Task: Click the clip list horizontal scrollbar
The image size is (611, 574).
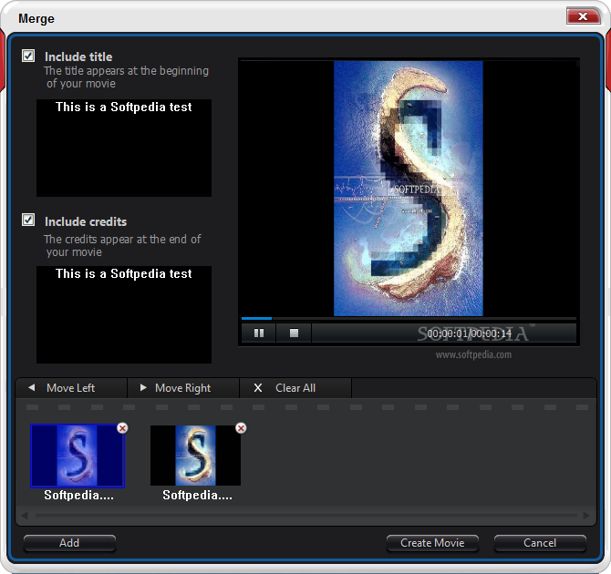Action: (305, 516)
